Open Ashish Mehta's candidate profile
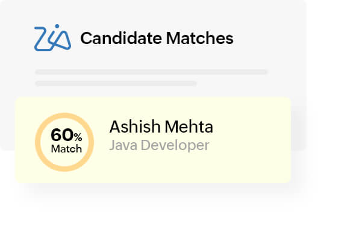Image resolution: width=353 pixels, height=232 pixels. pos(161,127)
